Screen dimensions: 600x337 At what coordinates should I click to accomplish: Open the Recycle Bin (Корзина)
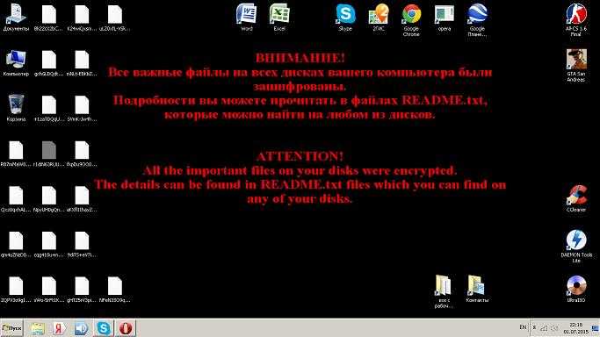click(x=16, y=108)
